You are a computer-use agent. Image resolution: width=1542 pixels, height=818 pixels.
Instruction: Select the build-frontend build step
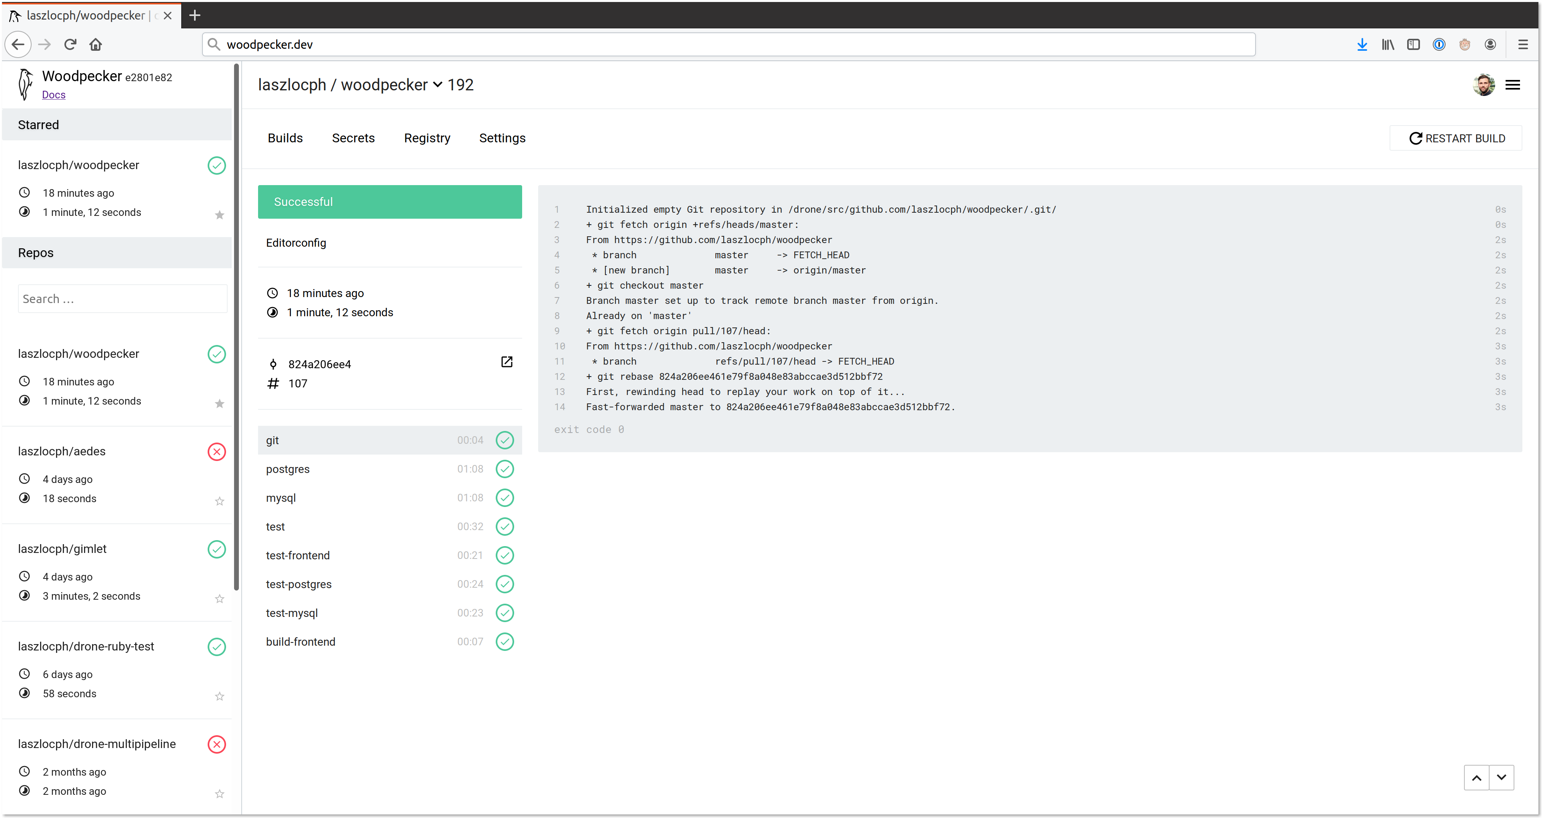point(390,642)
